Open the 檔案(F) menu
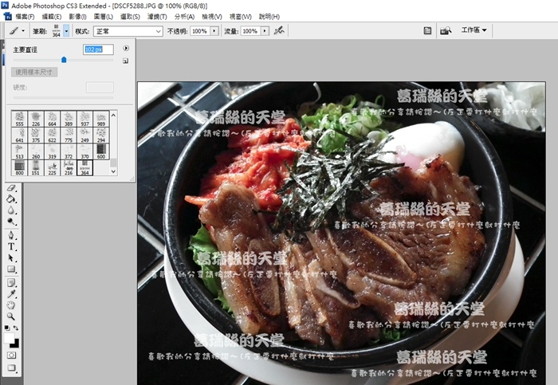 tap(25, 17)
